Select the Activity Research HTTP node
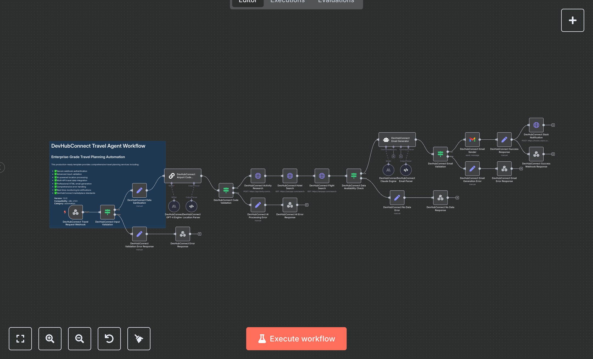The image size is (593, 359). [x=258, y=176]
